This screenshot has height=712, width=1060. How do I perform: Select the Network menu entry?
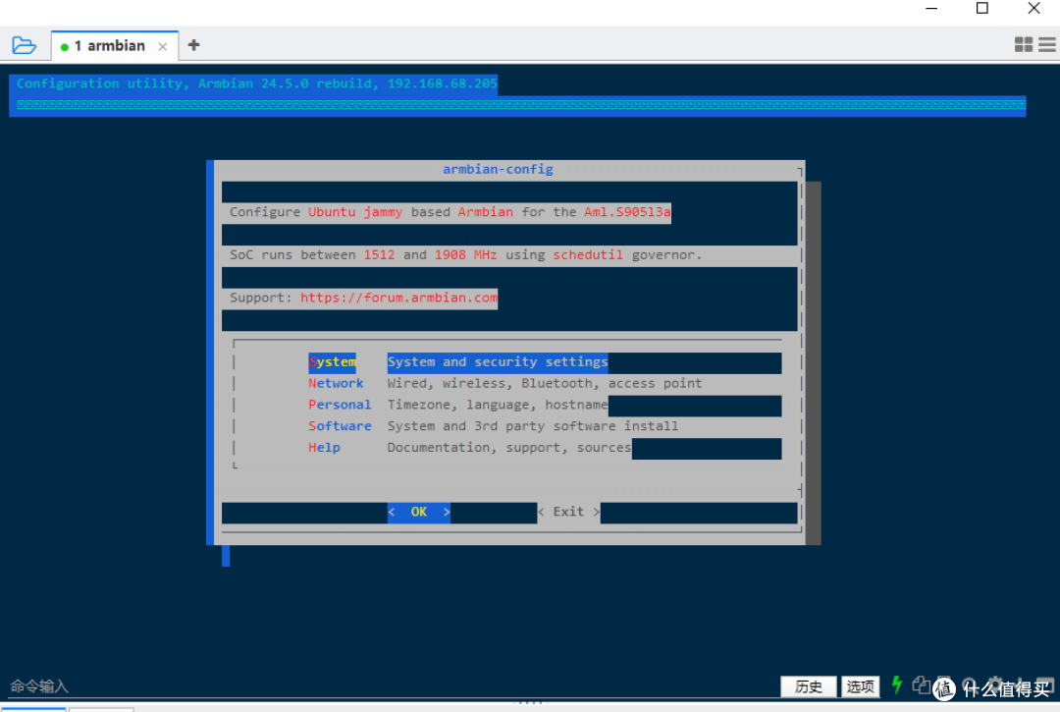[x=336, y=383]
